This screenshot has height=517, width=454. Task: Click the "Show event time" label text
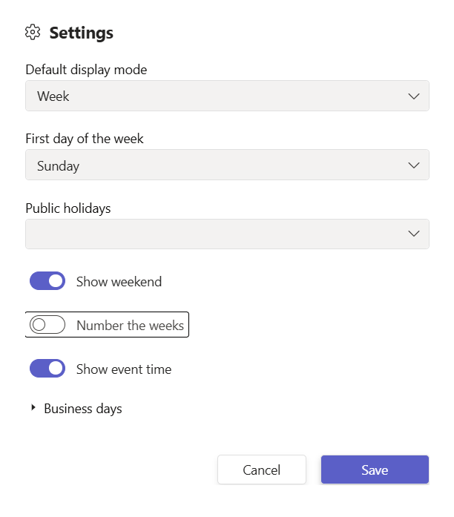click(x=124, y=369)
